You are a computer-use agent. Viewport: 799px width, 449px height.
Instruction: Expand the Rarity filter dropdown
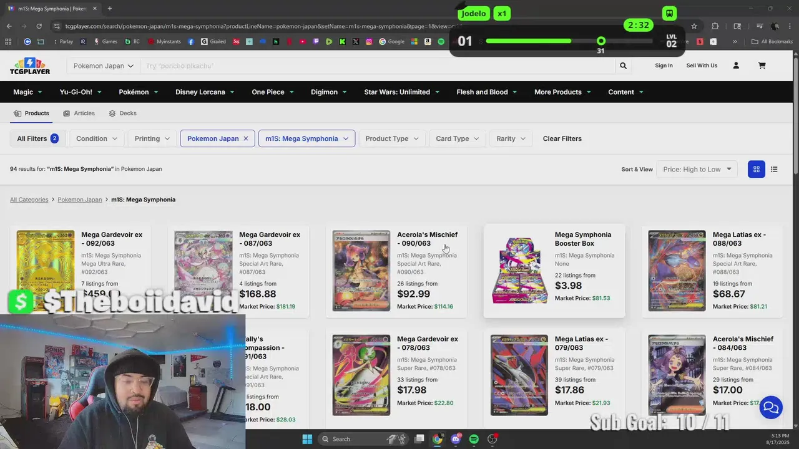tap(511, 138)
